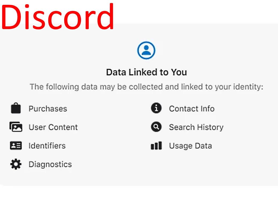Select the Purchases label
Image resolution: width=278 pixels, height=208 pixels.
click(48, 109)
